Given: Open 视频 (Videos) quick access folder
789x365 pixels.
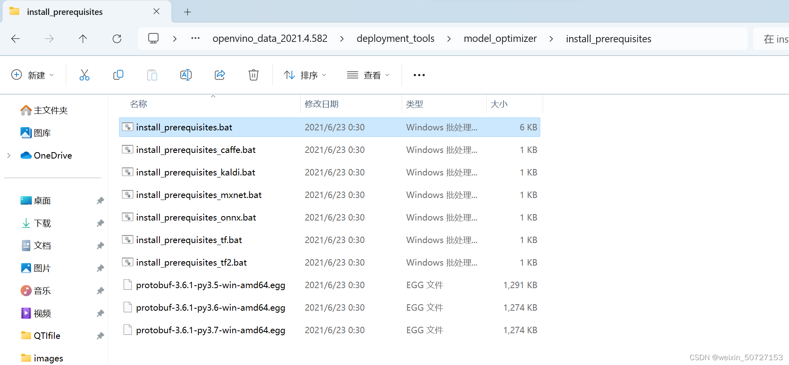Looking at the screenshot, I should pyautogui.click(x=36, y=313).
